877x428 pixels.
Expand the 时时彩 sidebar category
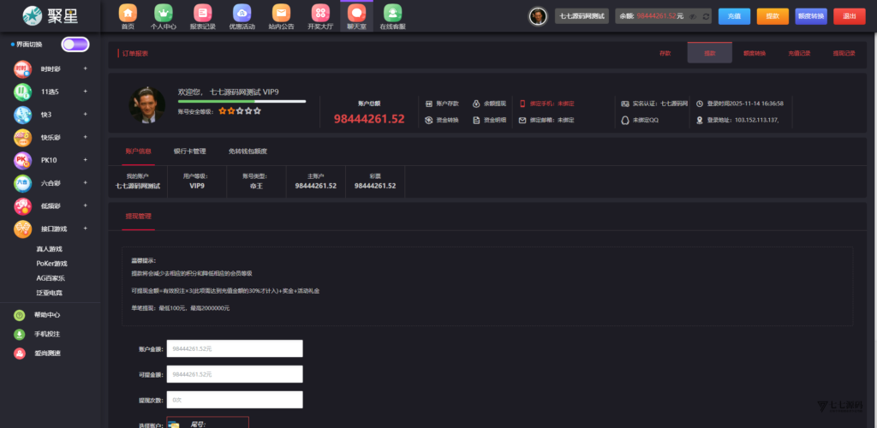click(x=51, y=68)
